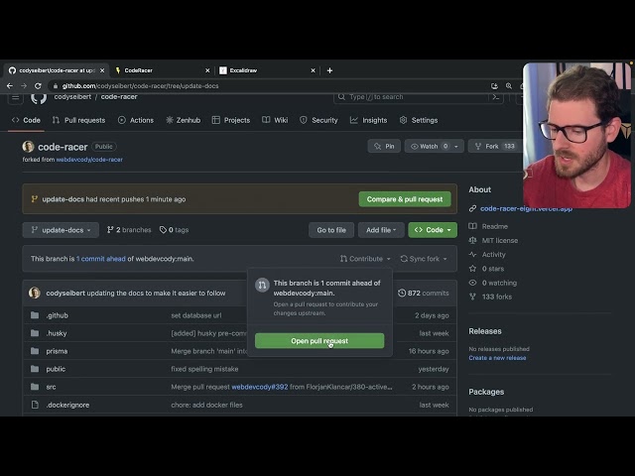This screenshot has width=635, height=476.
Task: Open the webdevcody/code-racer forked-from link
Action: (89, 160)
